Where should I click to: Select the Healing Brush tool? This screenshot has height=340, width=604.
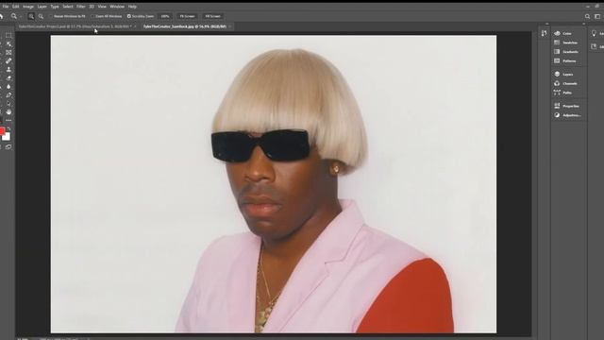(x=8, y=60)
